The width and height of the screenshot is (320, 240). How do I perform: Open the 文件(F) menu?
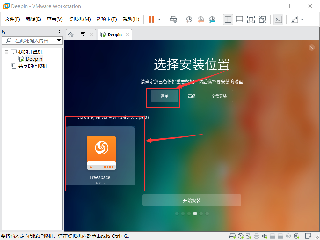(12, 19)
